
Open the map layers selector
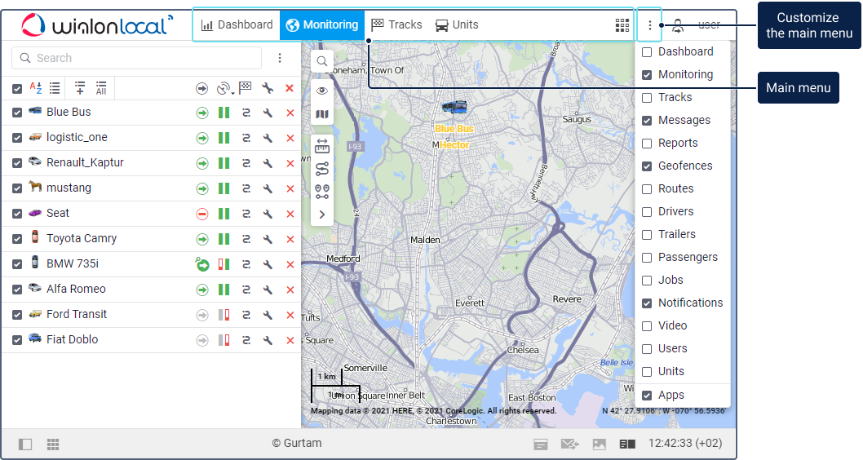point(322,114)
